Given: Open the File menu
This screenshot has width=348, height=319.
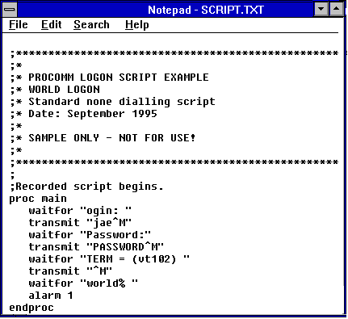Looking at the screenshot, I should point(19,25).
